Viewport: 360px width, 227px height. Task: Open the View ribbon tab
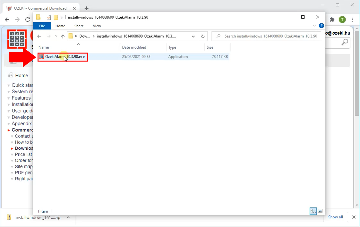point(97,26)
